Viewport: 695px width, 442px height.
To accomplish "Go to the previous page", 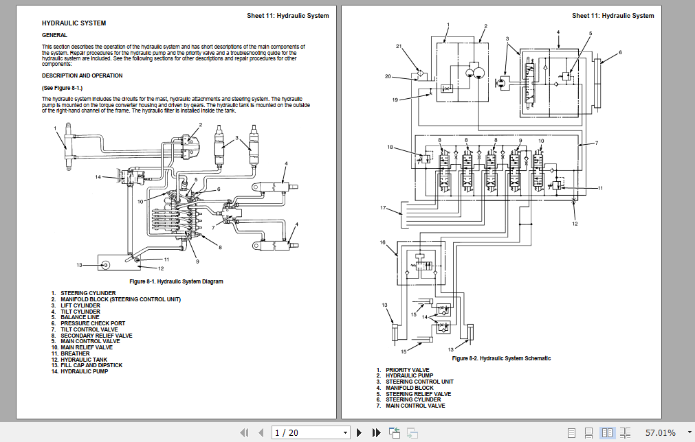I will (x=261, y=432).
